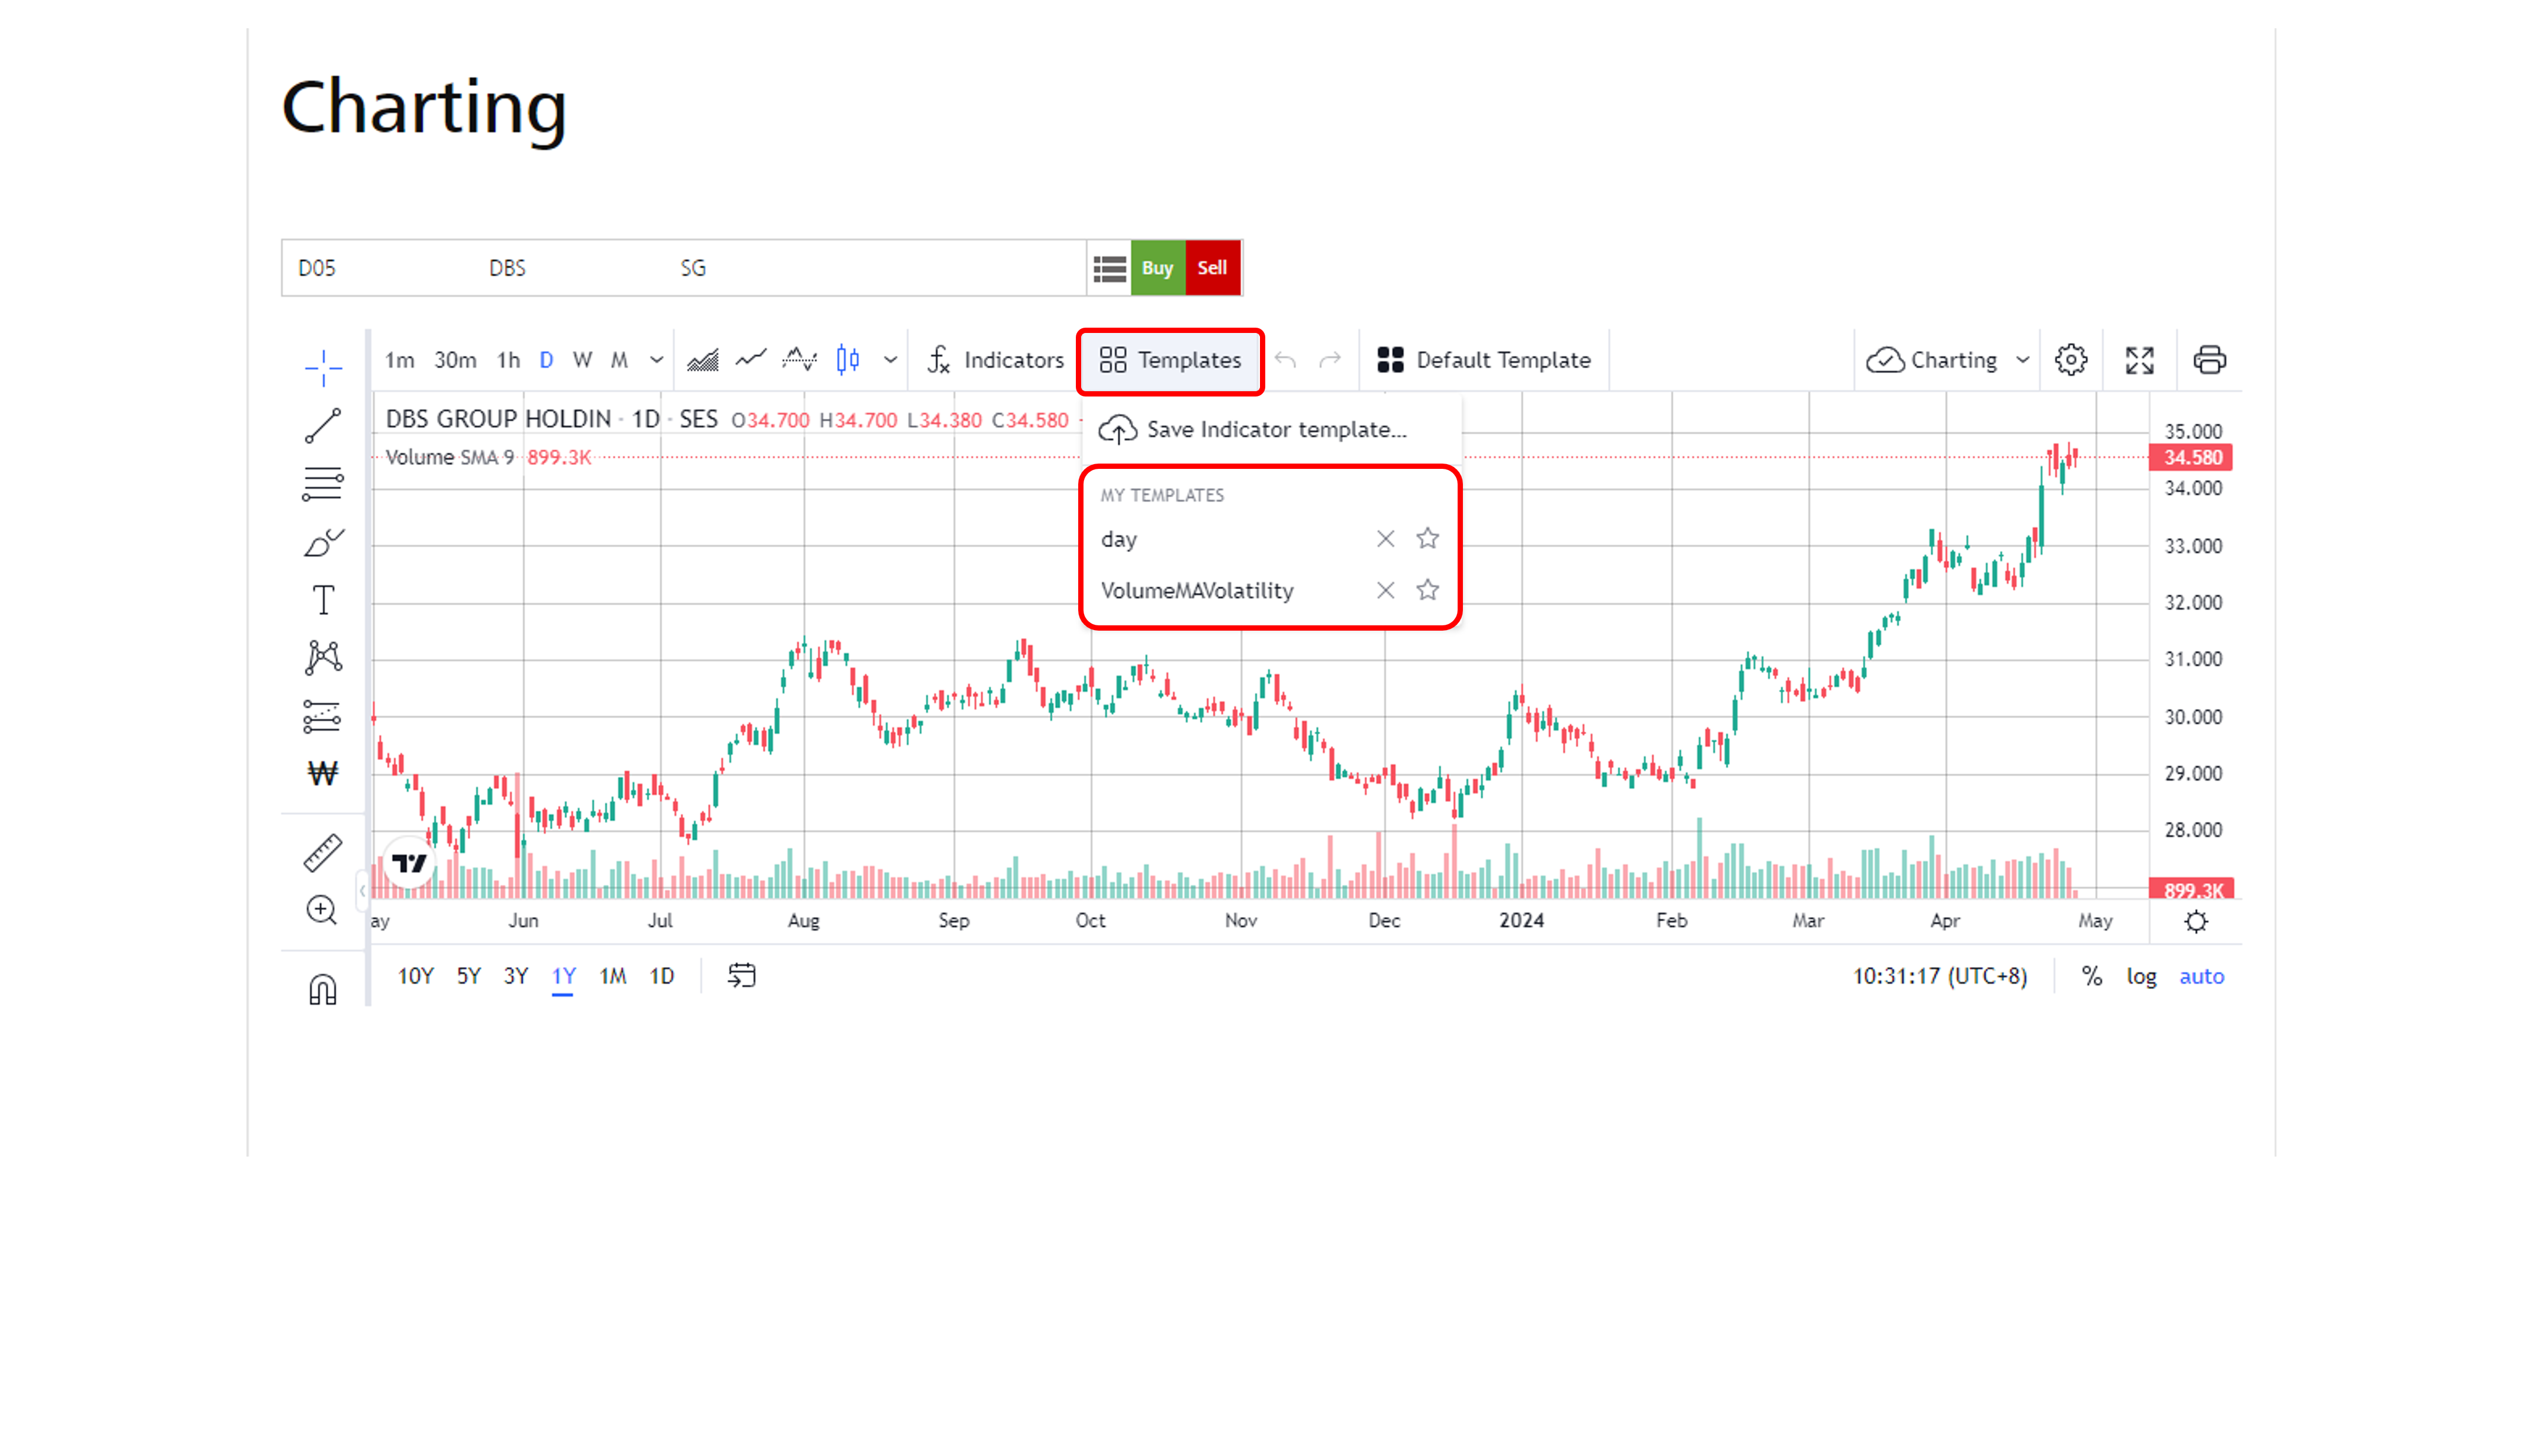Open chart settings gear
2527x1456 pixels.
point(2071,360)
